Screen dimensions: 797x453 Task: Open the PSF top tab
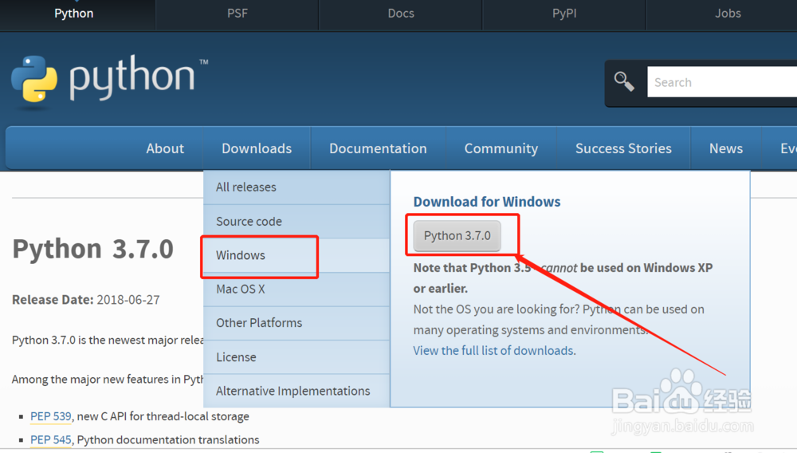pyautogui.click(x=238, y=14)
